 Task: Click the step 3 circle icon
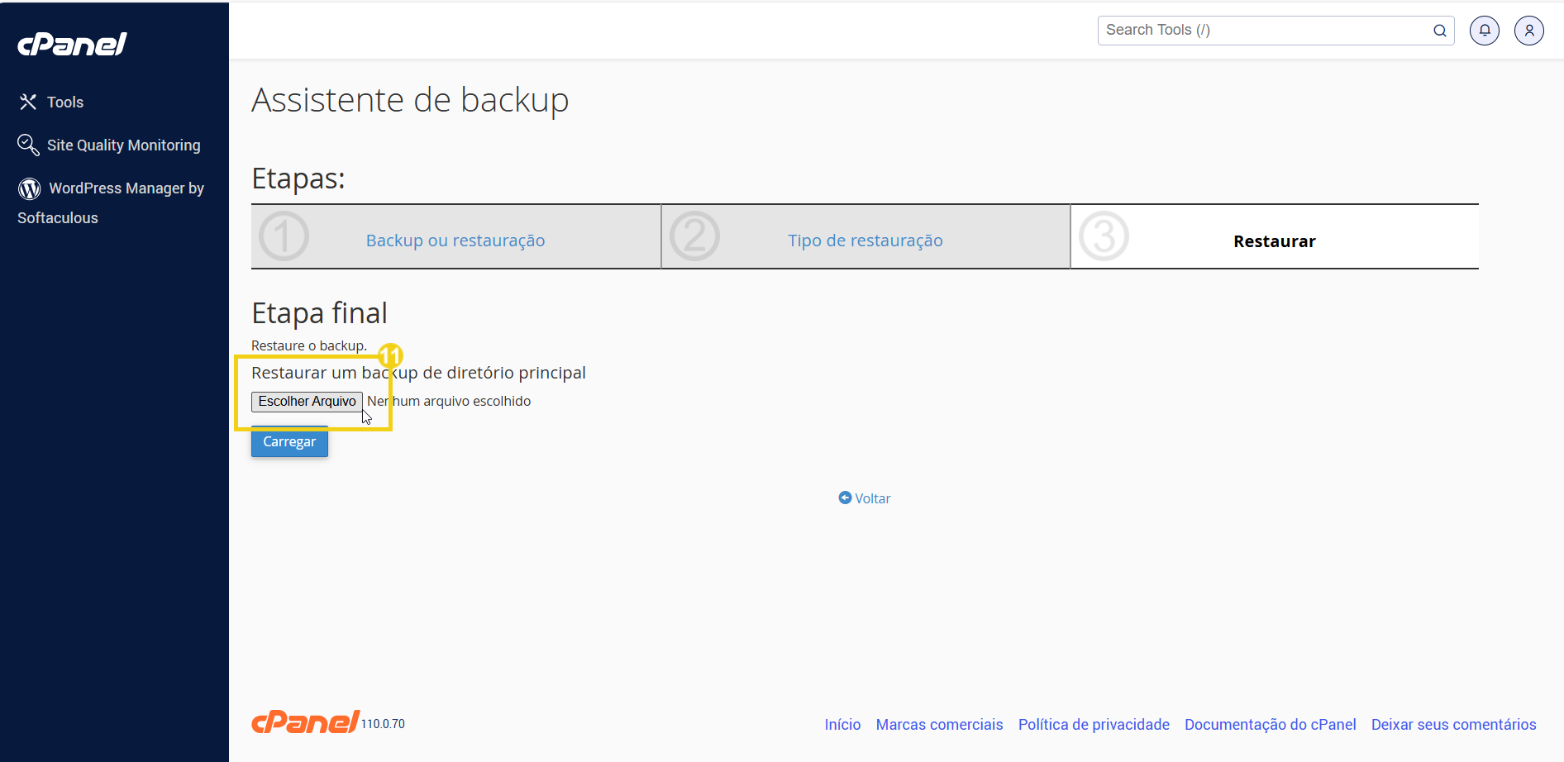click(1104, 236)
